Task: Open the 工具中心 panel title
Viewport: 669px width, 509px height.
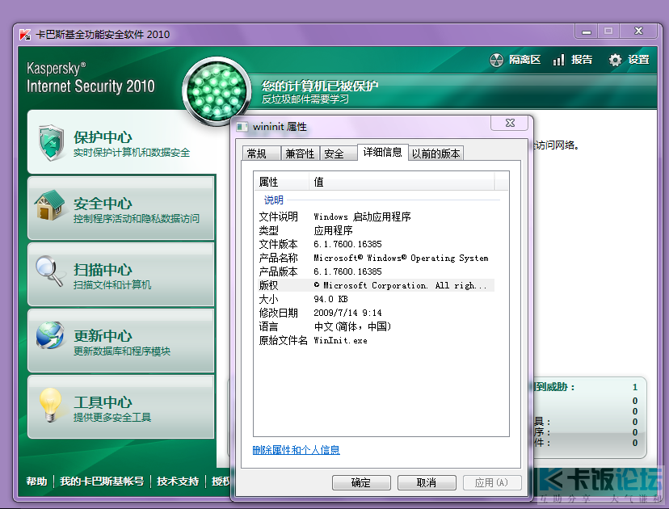Action: pyautogui.click(x=103, y=402)
